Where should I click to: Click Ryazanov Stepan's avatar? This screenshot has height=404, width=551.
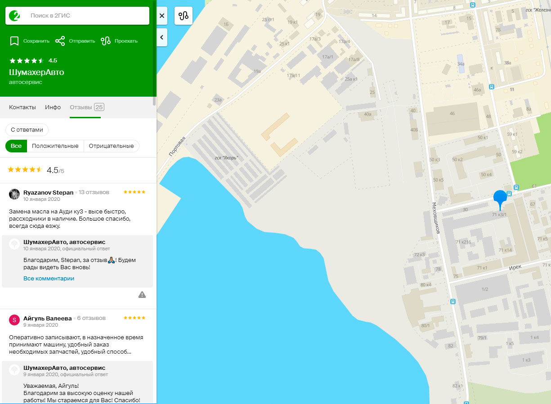coord(14,194)
